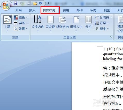Click the document line starting with 答:
The height and width of the screenshot is (110, 123).
pyautogui.click(x=113, y=68)
